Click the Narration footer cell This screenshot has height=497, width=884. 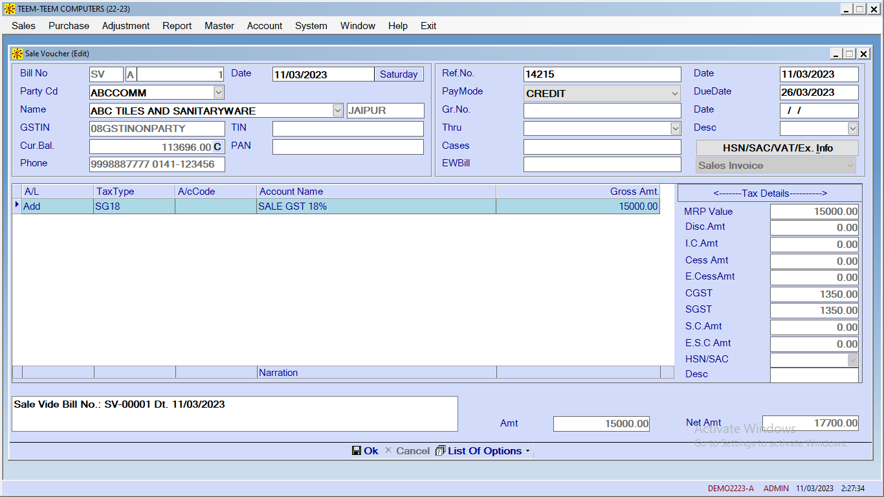coord(377,372)
